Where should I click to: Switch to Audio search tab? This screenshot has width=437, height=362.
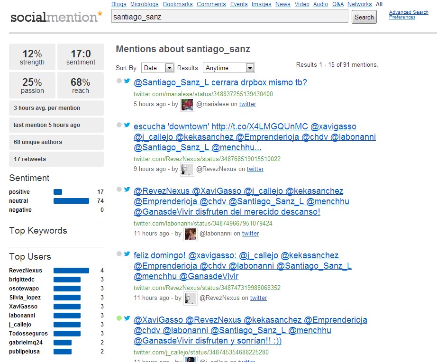coord(320,4)
